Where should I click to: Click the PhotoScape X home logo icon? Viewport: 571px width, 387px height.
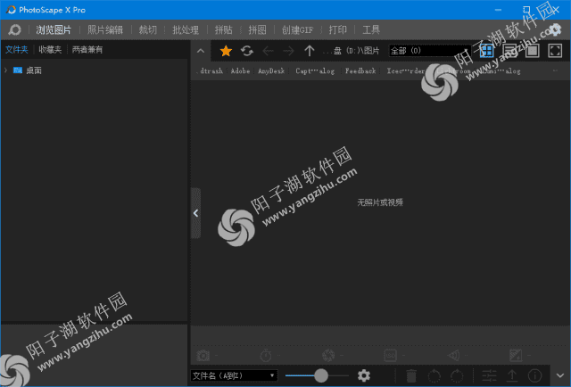(14, 29)
